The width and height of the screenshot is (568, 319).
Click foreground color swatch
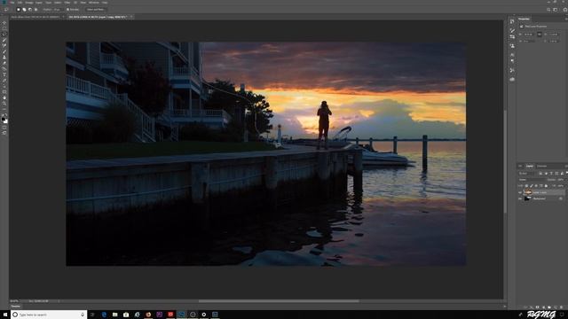[4, 118]
